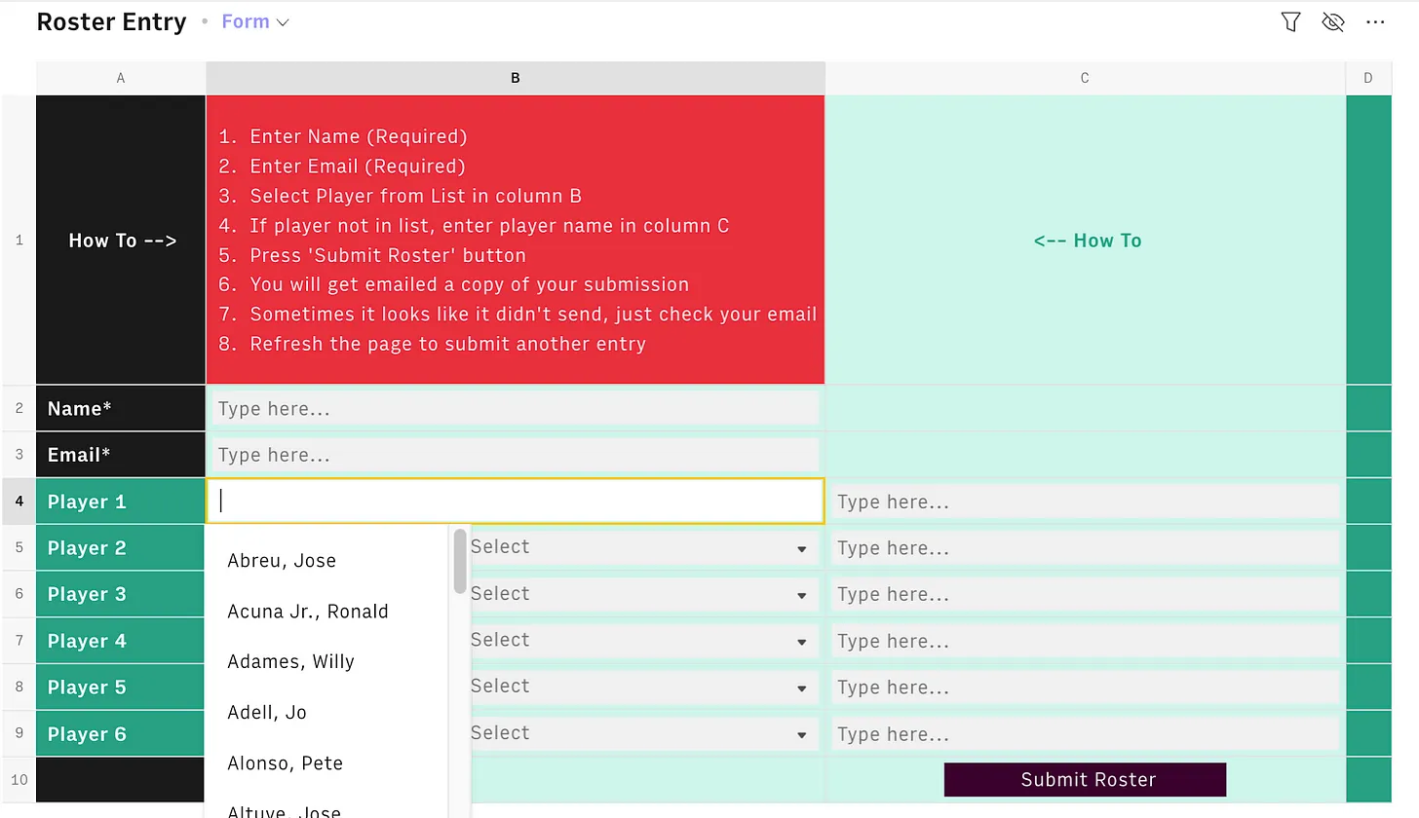
Task: Click the player list scrollbar thumb
Action: click(x=460, y=561)
